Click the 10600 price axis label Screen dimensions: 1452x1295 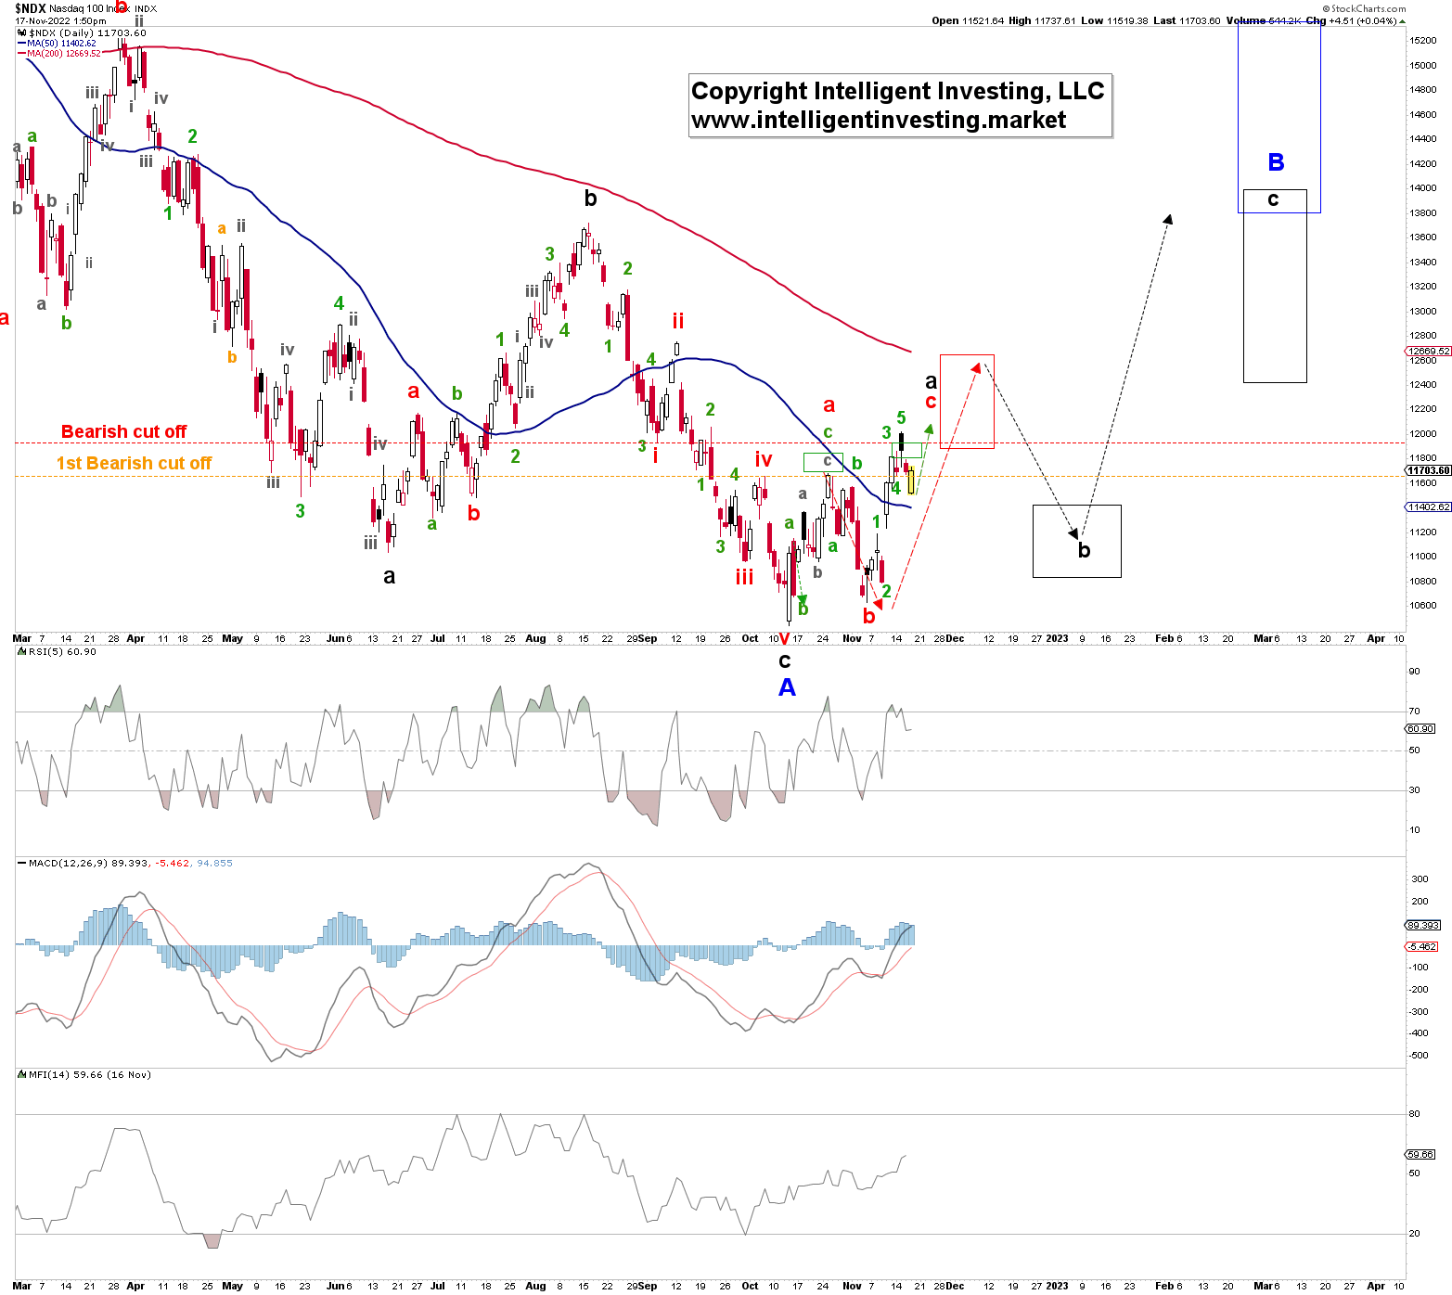tap(1424, 606)
